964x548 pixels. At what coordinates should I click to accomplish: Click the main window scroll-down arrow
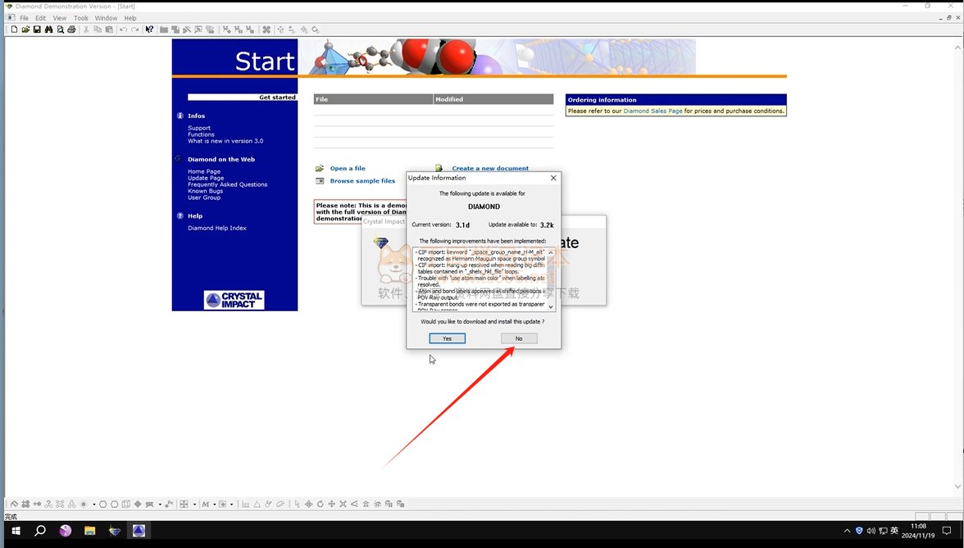957,487
